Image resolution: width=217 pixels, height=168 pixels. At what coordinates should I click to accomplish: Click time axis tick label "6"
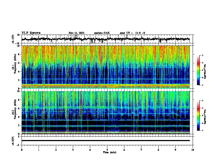click(124, 150)
